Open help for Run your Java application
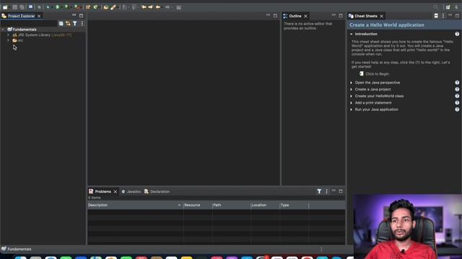 point(457,109)
